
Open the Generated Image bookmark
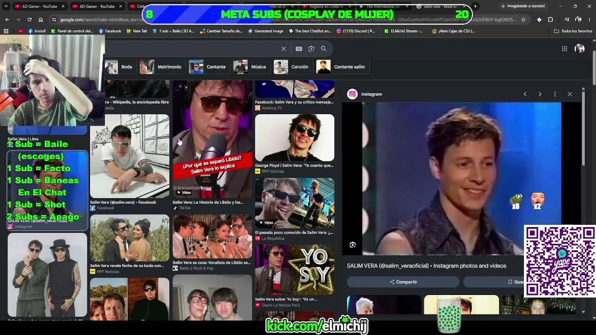click(265, 31)
